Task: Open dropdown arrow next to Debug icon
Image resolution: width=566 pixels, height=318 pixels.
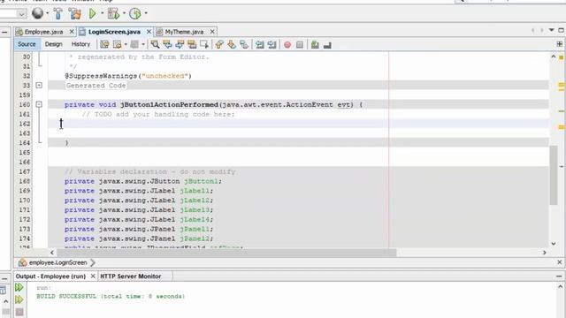Action: point(124,13)
